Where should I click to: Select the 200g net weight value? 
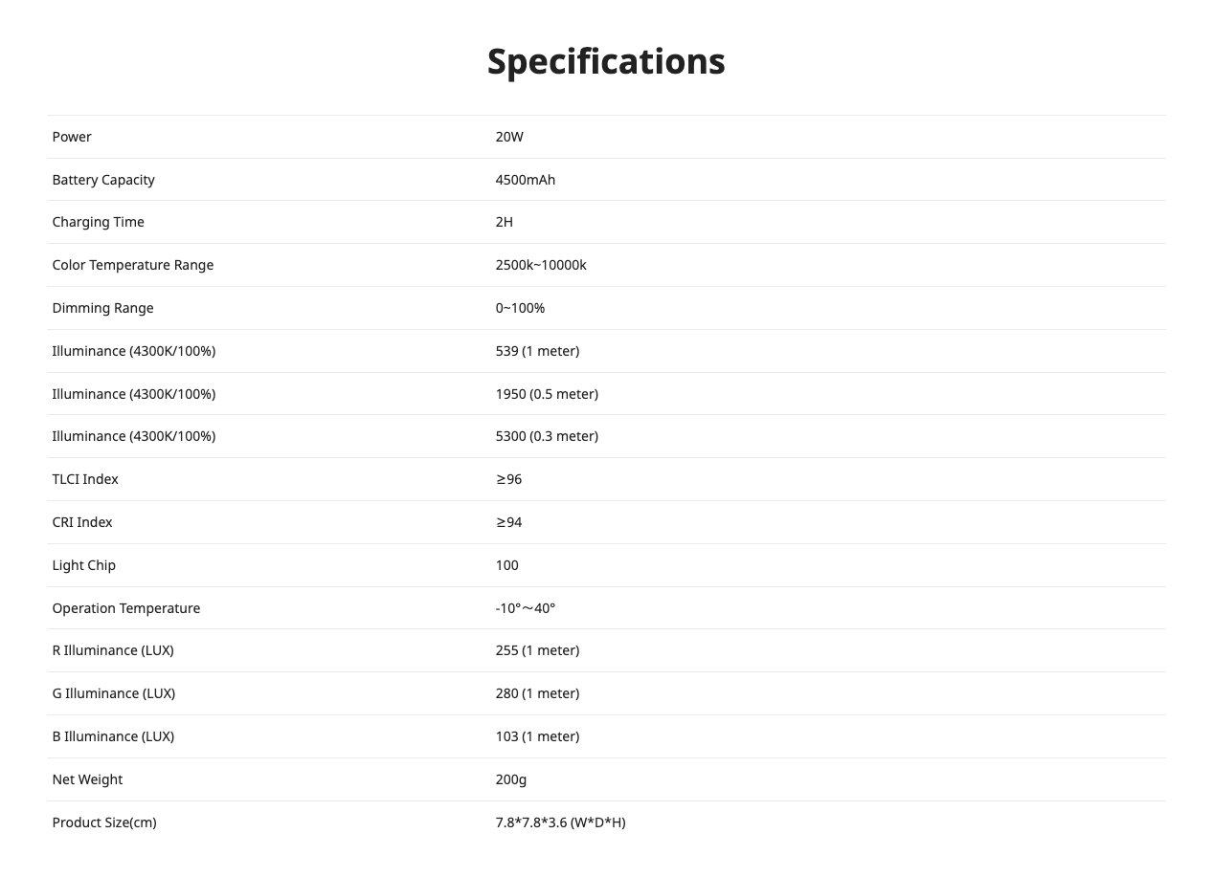tap(511, 779)
